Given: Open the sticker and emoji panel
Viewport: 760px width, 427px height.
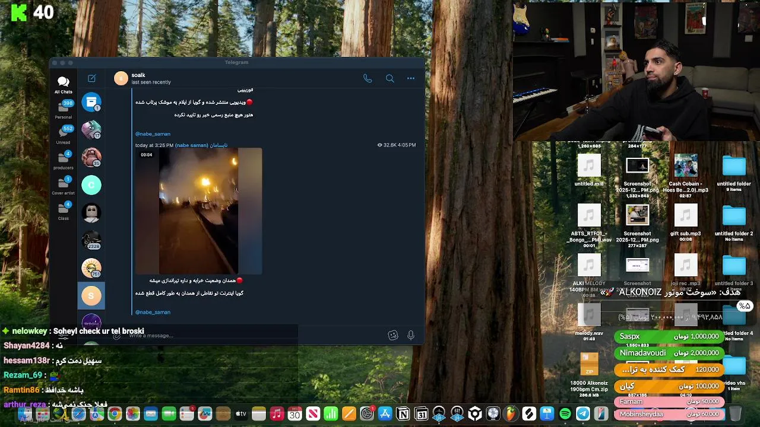Looking at the screenshot, I should 392,335.
